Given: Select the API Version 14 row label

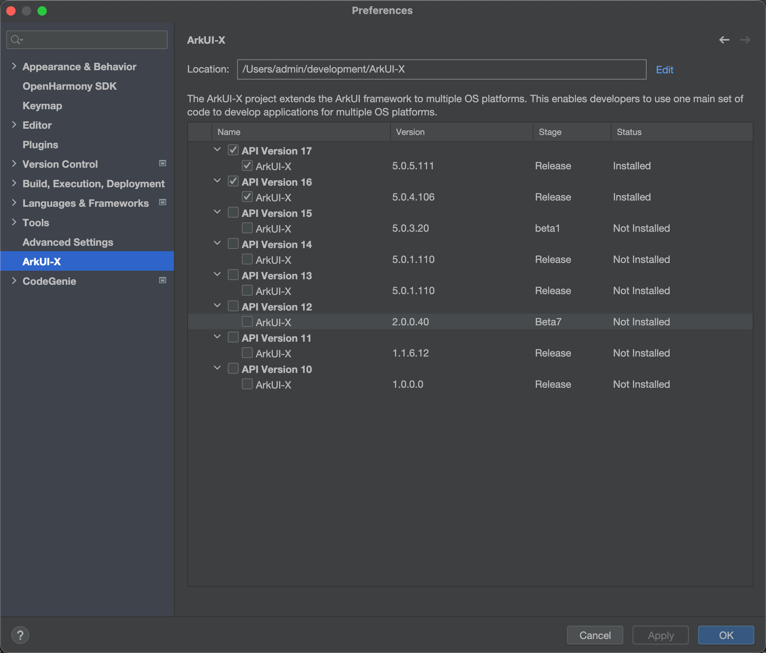Looking at the screenshot, I should coord(277,245).
